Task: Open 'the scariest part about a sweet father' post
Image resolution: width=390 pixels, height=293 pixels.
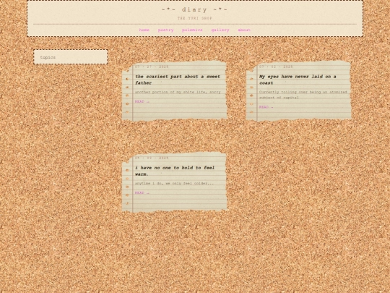Action: 178,80
